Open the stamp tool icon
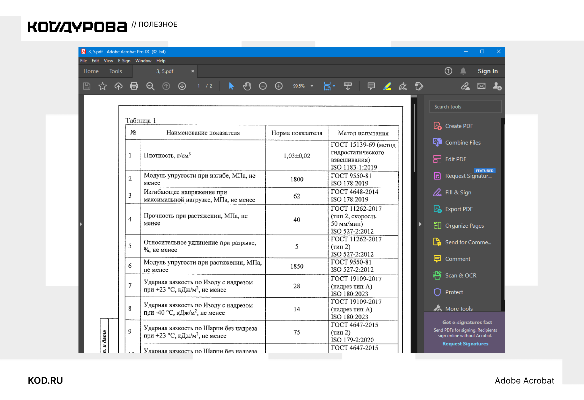 419,86
